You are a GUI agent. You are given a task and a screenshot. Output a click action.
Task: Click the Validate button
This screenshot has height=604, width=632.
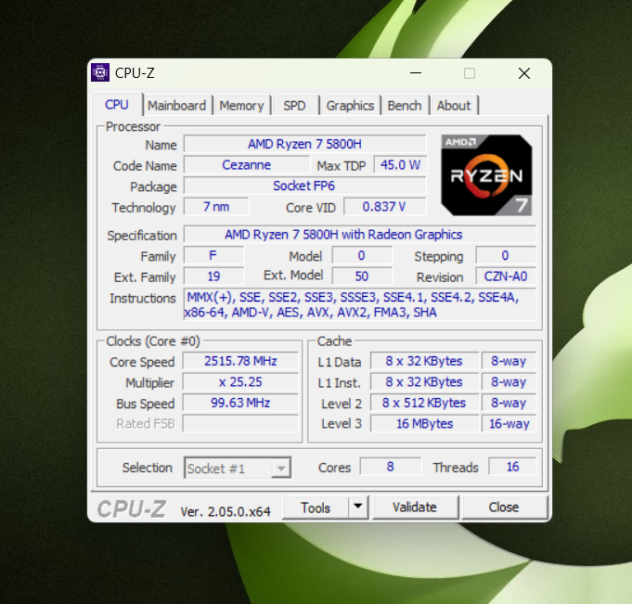click(x=415, y=508)
